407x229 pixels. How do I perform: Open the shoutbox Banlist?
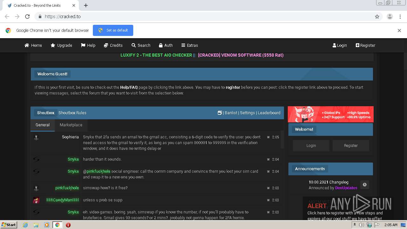[x=231, y=113]
